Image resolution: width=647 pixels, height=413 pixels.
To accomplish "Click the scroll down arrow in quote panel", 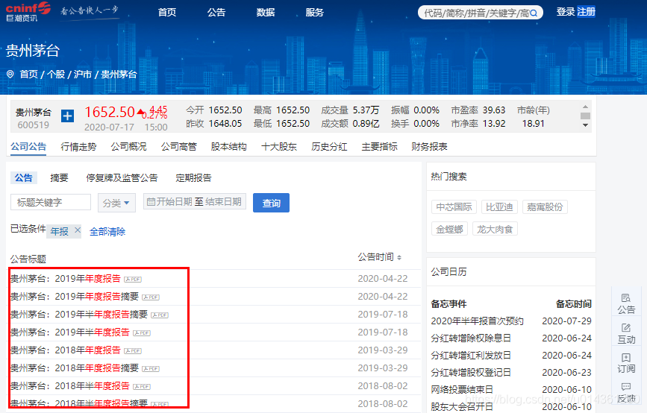I will [x=585, y=125].
